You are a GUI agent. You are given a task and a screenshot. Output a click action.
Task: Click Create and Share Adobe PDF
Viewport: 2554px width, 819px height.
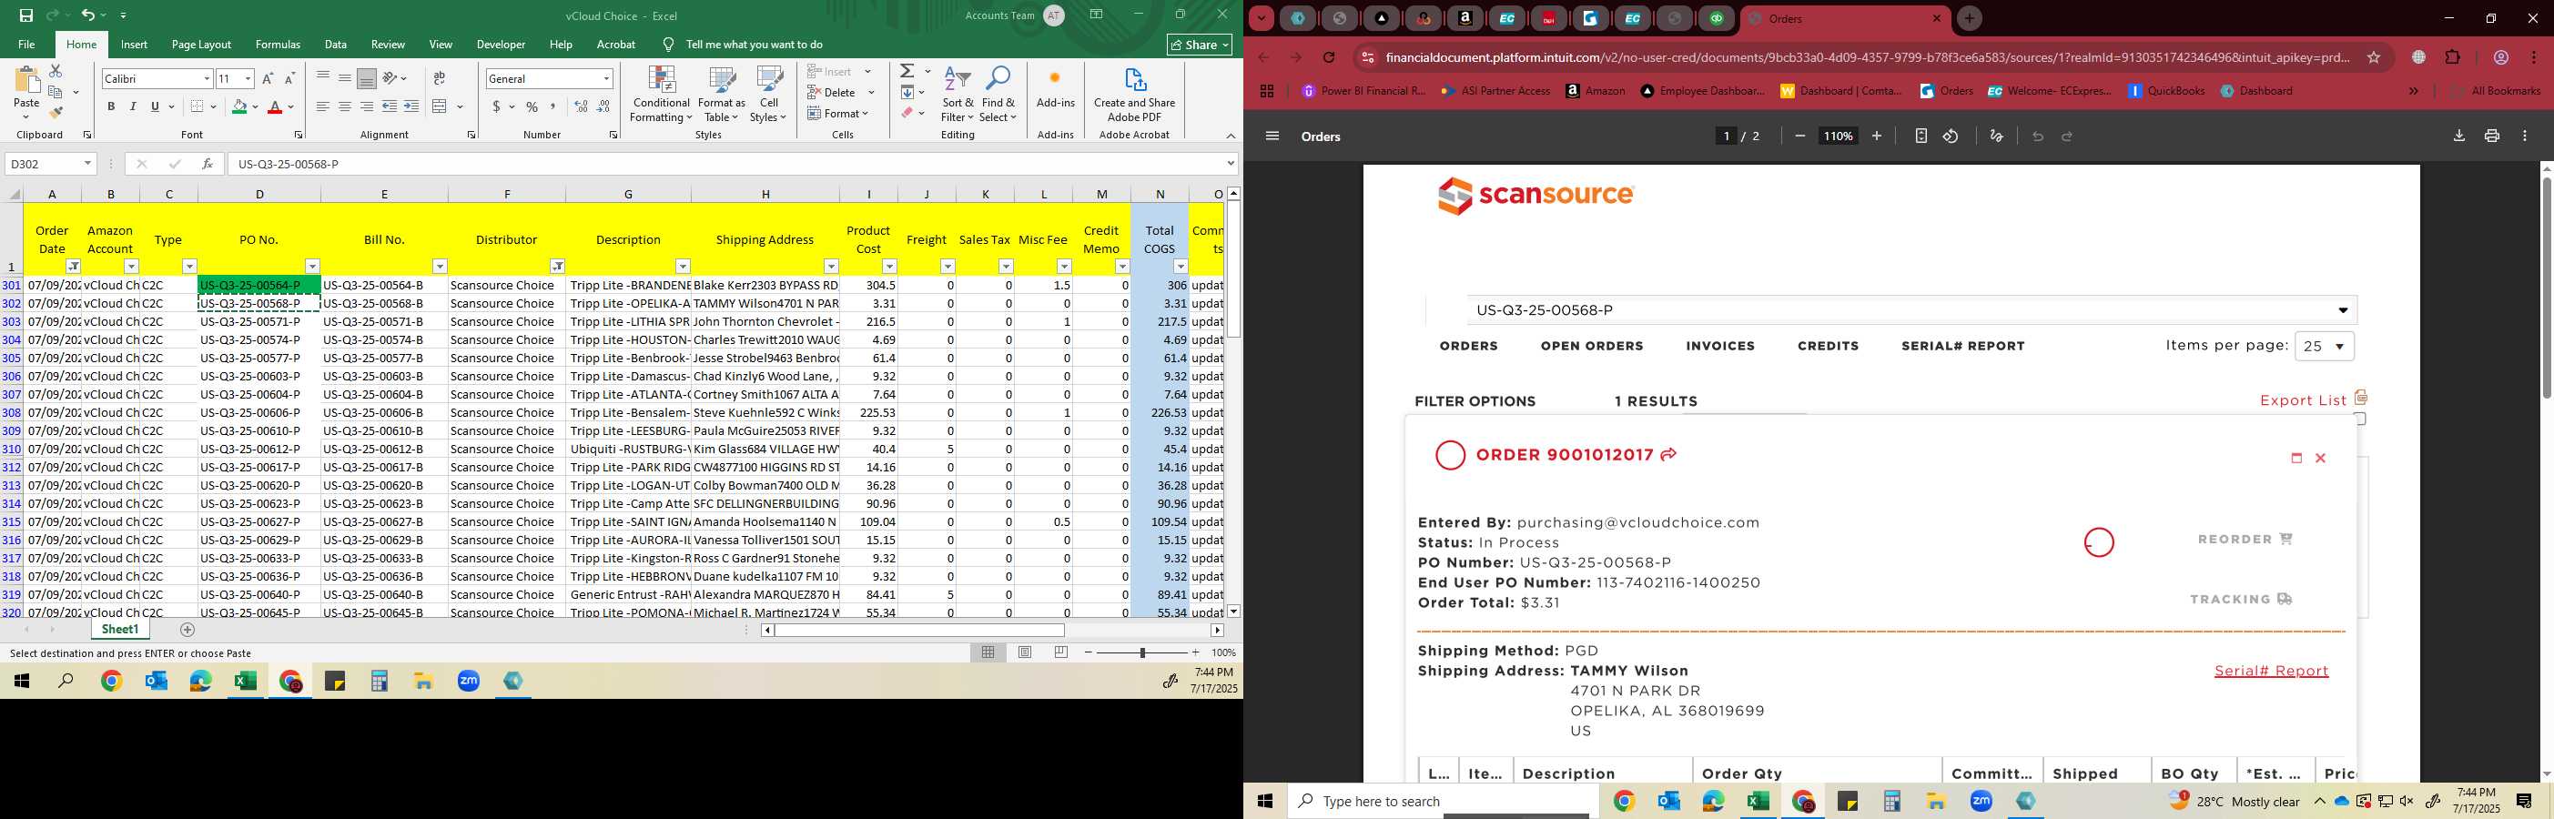[x=1134, y=95]
